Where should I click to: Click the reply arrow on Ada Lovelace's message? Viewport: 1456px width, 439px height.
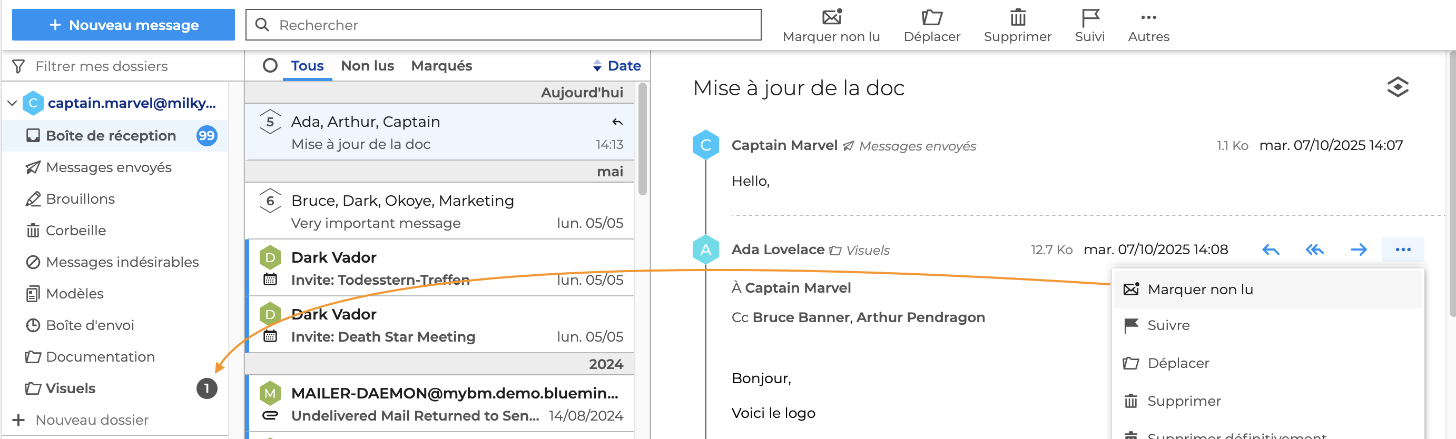tap(1271, 250)
